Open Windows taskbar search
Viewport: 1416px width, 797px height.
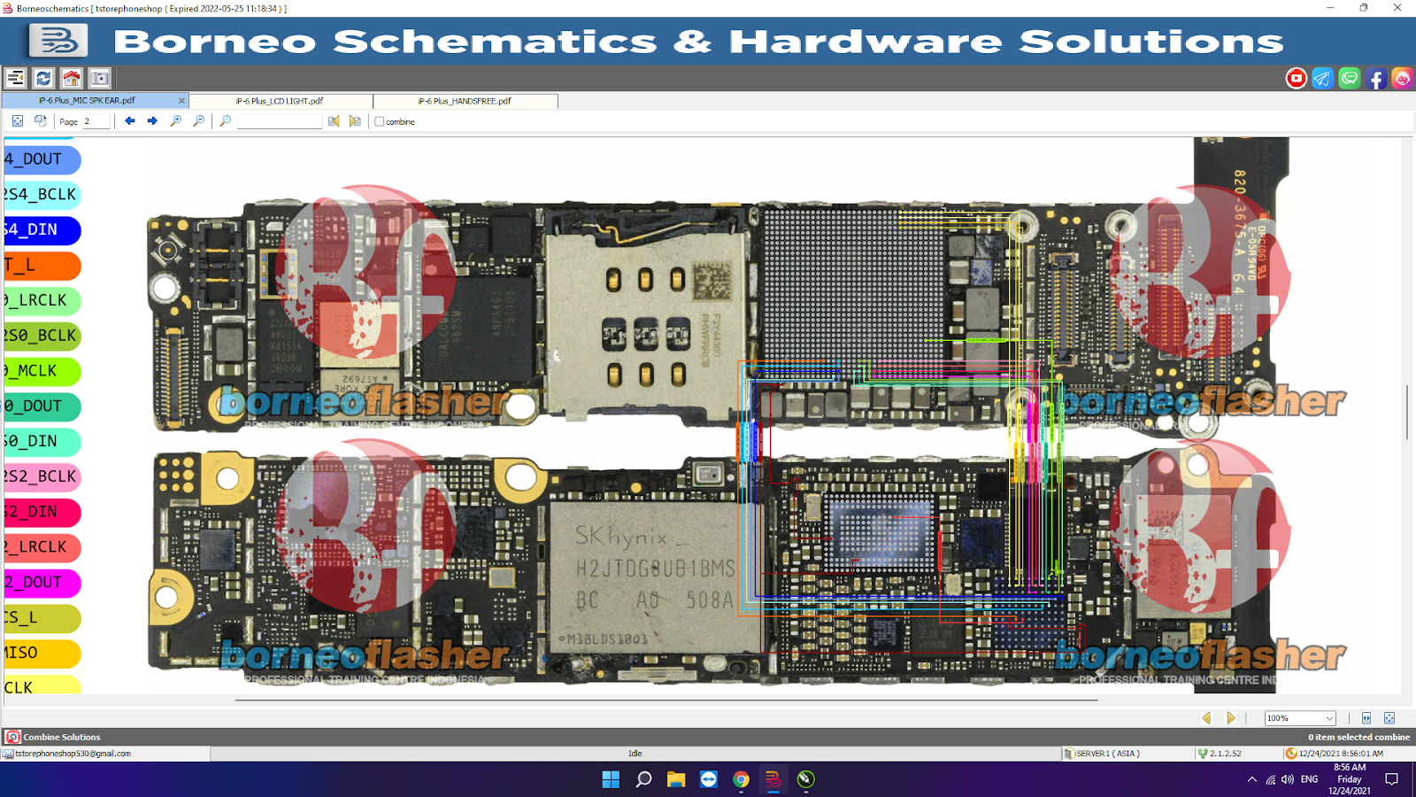click(x=643, y=779)
